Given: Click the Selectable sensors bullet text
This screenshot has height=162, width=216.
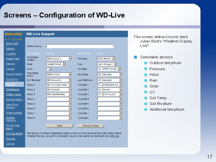Looking at the screenshot, I should 156,57.
